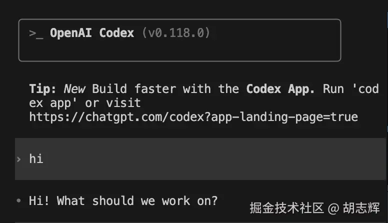Click the bold Tip: label
The width and height of the screenshot is (388, 223).
43,89
